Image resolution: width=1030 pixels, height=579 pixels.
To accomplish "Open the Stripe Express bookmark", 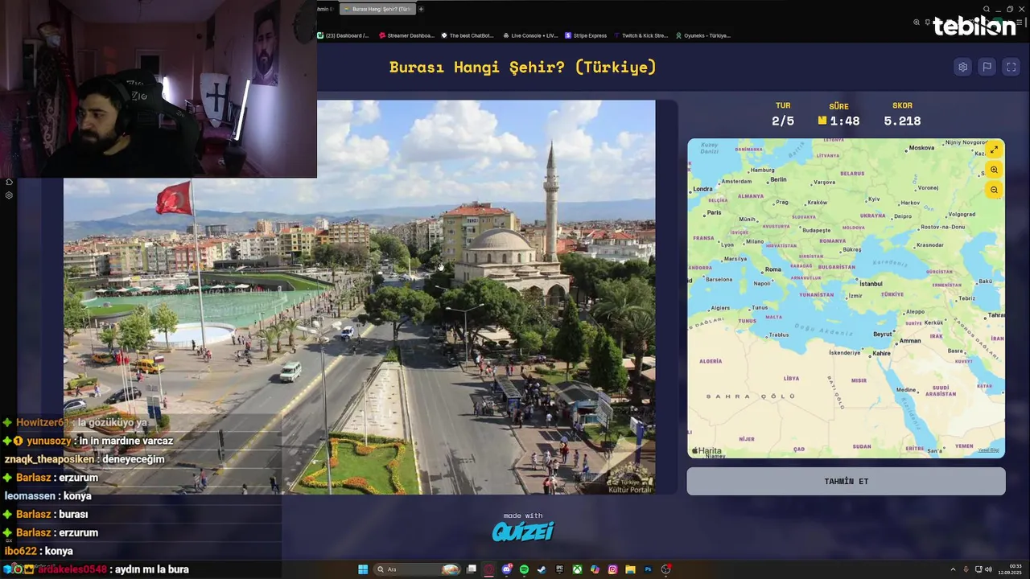I will (x=587, y=35).
